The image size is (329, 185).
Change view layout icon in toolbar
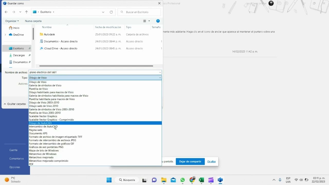(145, 21)
